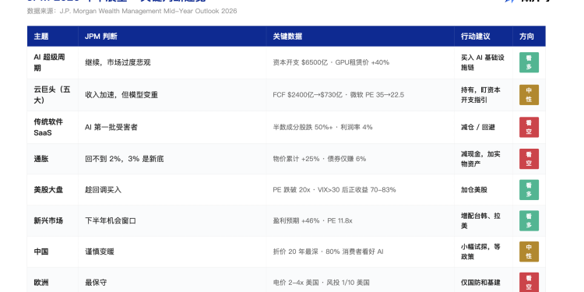The image size is (584, 292).
Task: Select the data source line J.P. Morgan Wealth Management
Action: [132, 11]
